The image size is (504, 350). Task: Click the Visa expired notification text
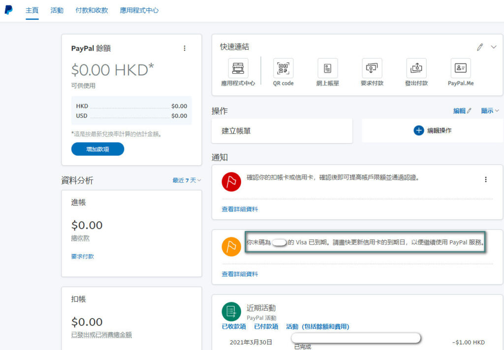tap(366, 242)
